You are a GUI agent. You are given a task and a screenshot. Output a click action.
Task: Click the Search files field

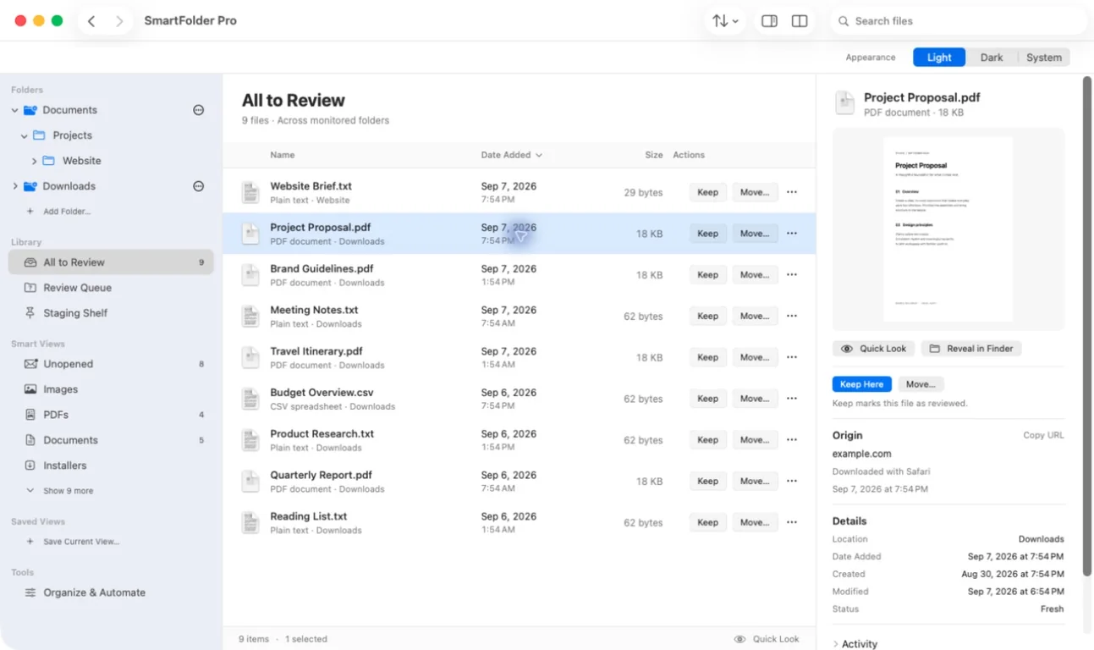click(958, 21)
